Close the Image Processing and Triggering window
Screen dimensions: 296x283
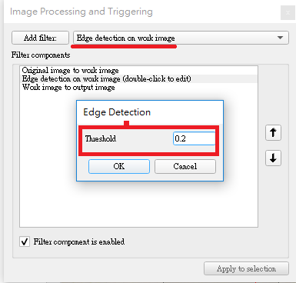click(x=288, y=12)
